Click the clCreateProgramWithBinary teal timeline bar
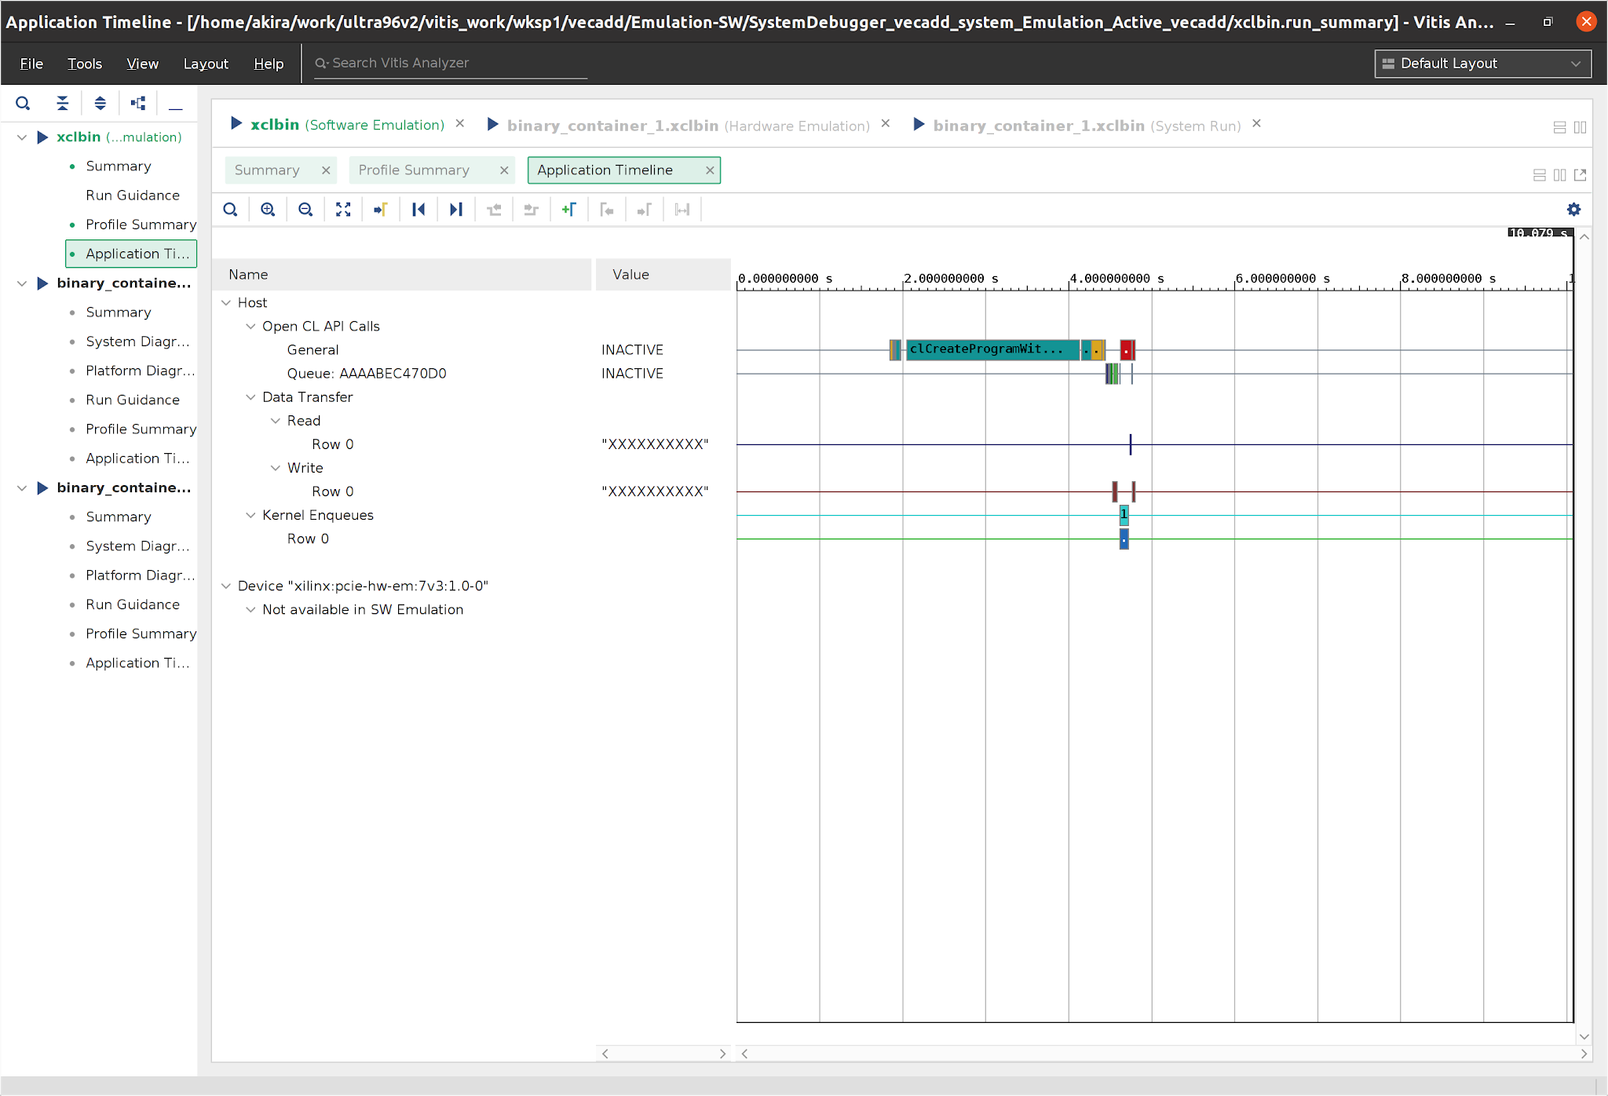The height and width of the screenshot is (1096, 1608). 991,349
